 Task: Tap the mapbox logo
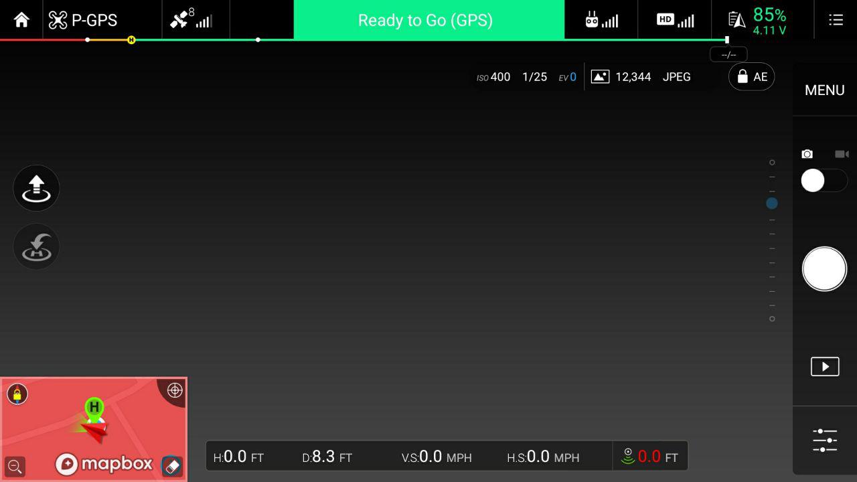(104, 464)
